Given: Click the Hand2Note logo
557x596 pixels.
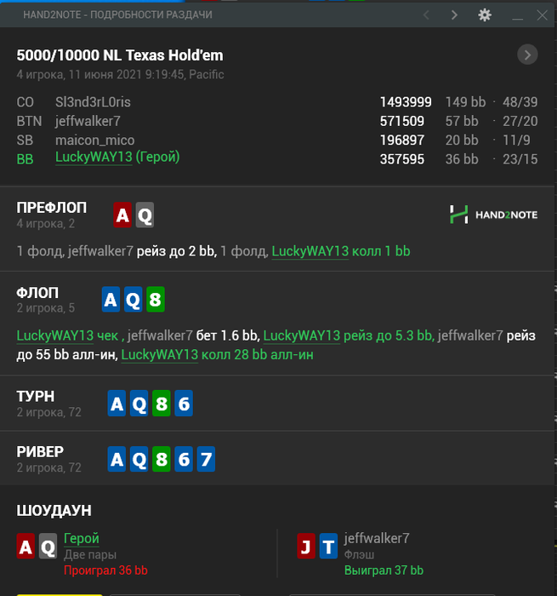Looking at the screenshot, I should tap(493, 215).
